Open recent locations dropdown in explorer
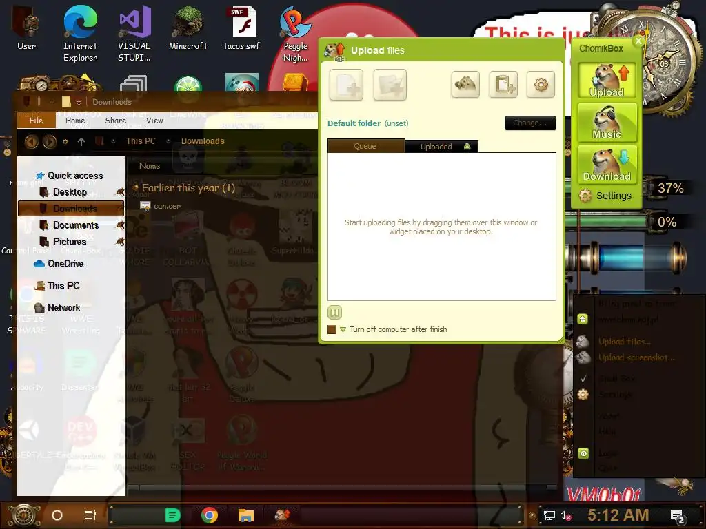Image resolution: width=706 pixels, height=529 pixels. (65, 142)
